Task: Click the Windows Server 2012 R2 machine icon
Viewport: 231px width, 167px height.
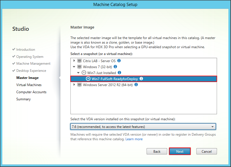Action: click(79, 85)
